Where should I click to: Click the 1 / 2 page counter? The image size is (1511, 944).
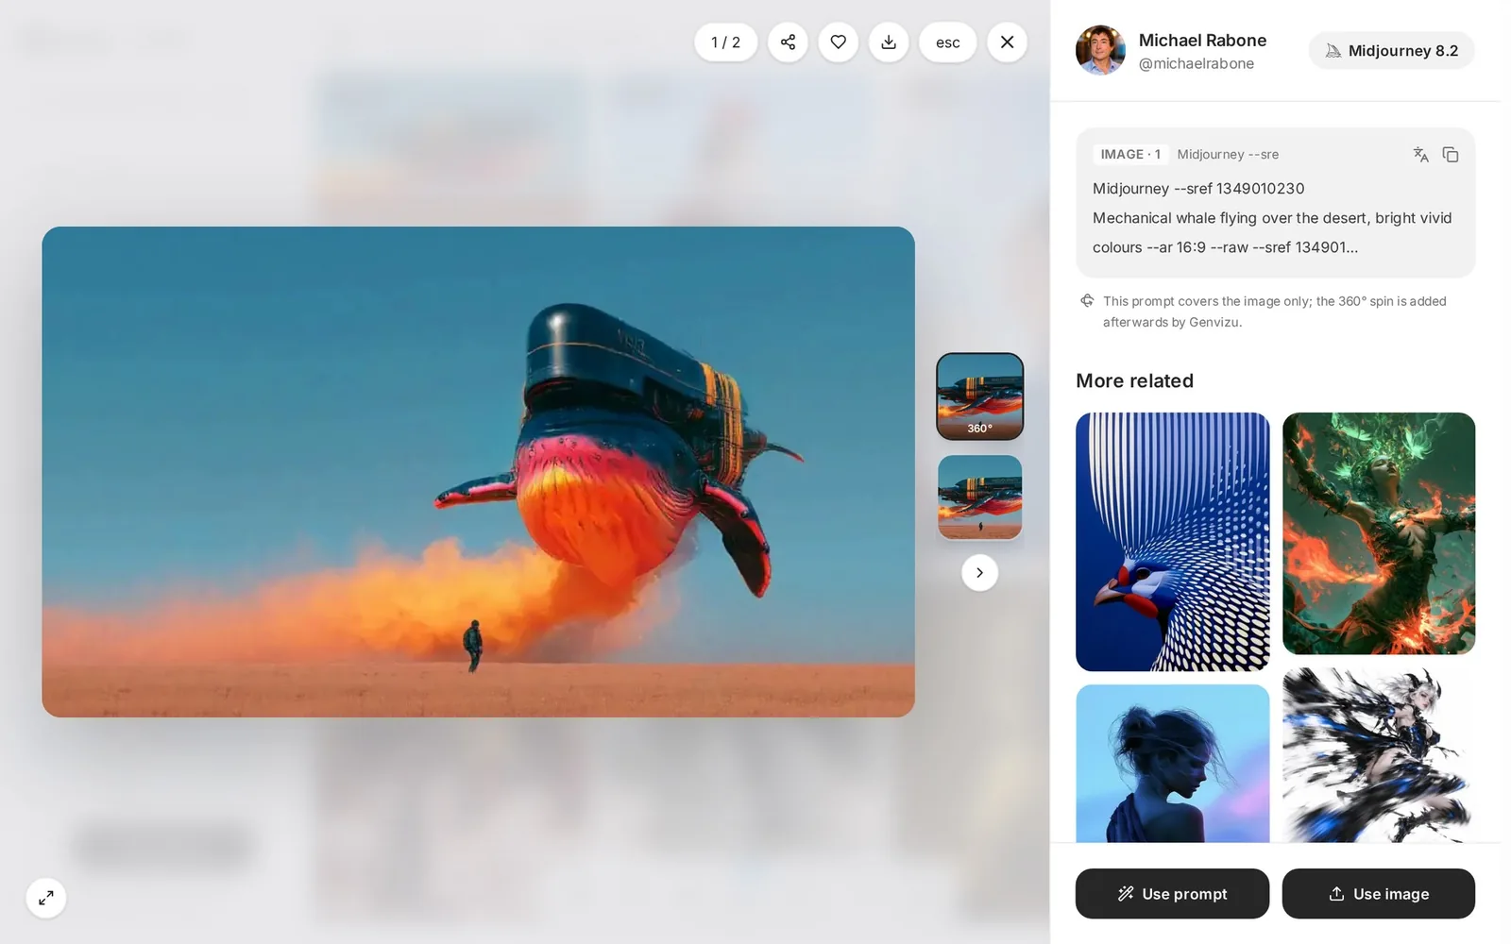(725, 42)
